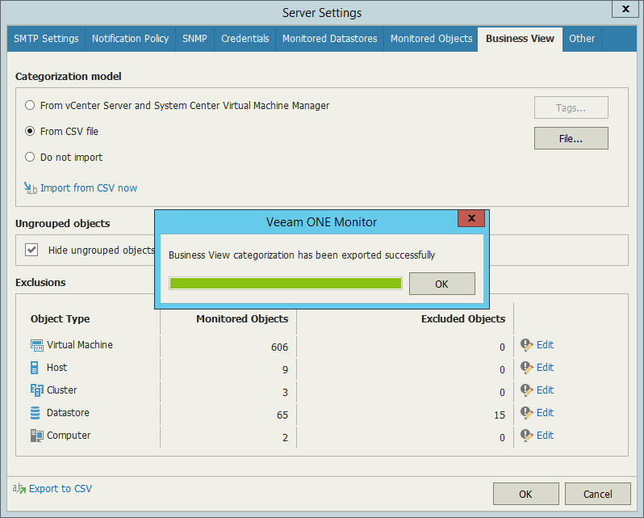This screenshot has height=518, width=644.
Task: Confirm Server Settings with the bottom OK button
Action: [x=525, y=494]
